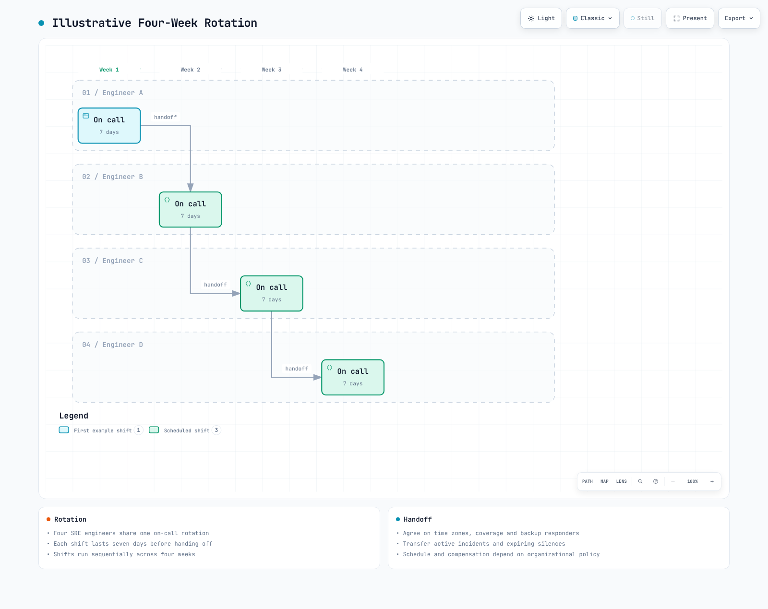Click the code brackets icon on Engineer D's node
The width and height of the screenshot is (768, 609).
[x=329, y=368]
